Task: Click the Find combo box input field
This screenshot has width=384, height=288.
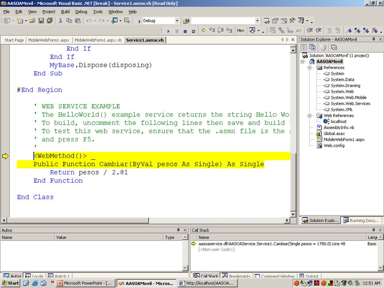Action: (x=223, y=21)
